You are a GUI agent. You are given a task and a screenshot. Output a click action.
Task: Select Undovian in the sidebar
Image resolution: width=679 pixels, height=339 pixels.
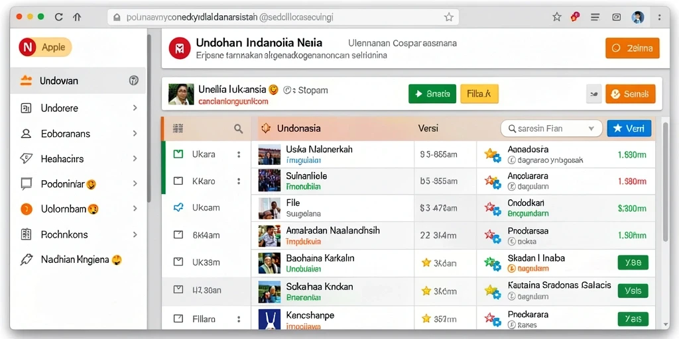78,81
